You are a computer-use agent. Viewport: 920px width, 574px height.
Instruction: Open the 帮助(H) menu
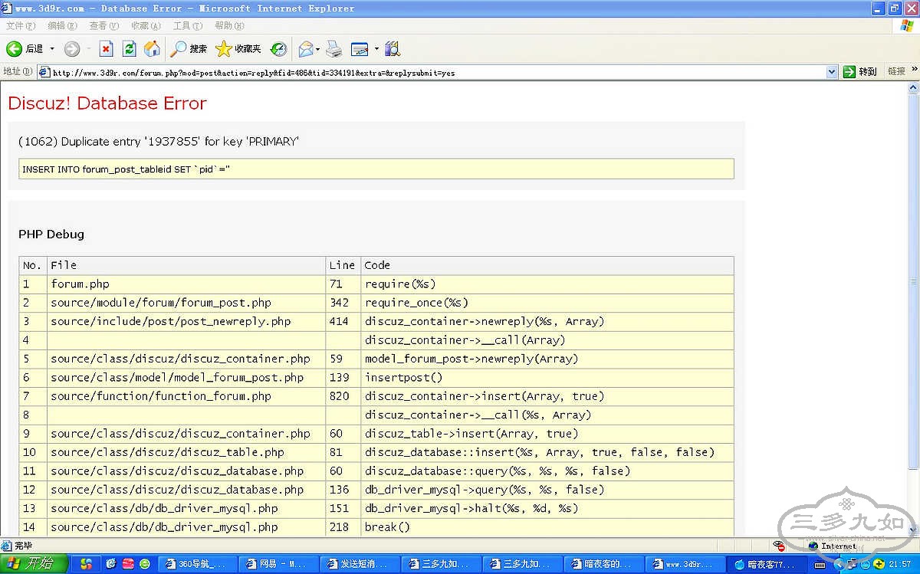click(x=229, y=26)
